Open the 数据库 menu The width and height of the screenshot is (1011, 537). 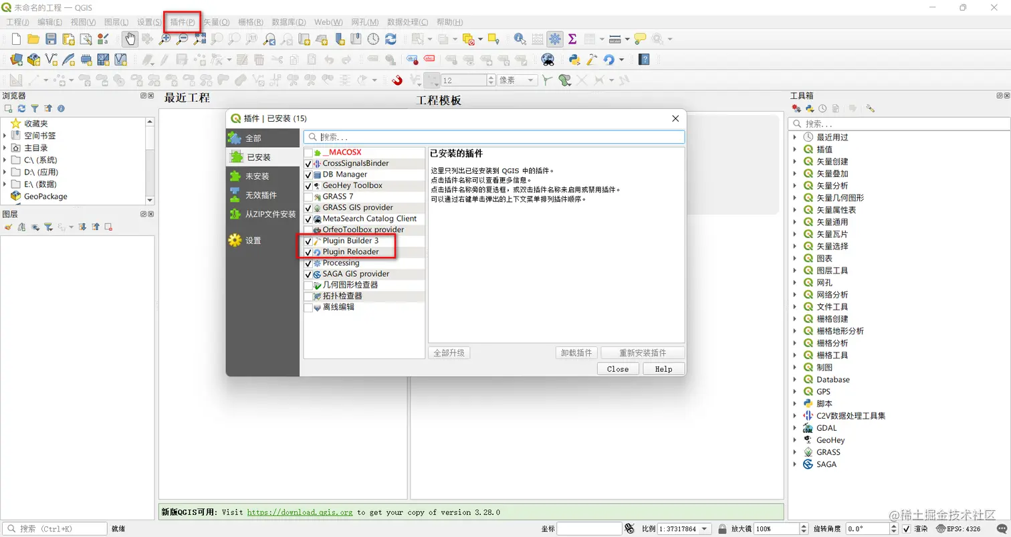tap(289, 22)
